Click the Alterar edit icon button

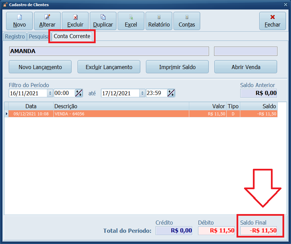point(47,21)
